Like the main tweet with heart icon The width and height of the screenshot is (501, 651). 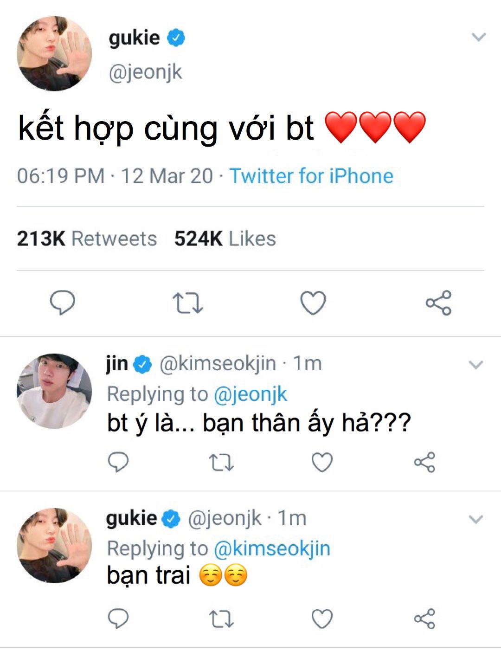pos(313,303)
